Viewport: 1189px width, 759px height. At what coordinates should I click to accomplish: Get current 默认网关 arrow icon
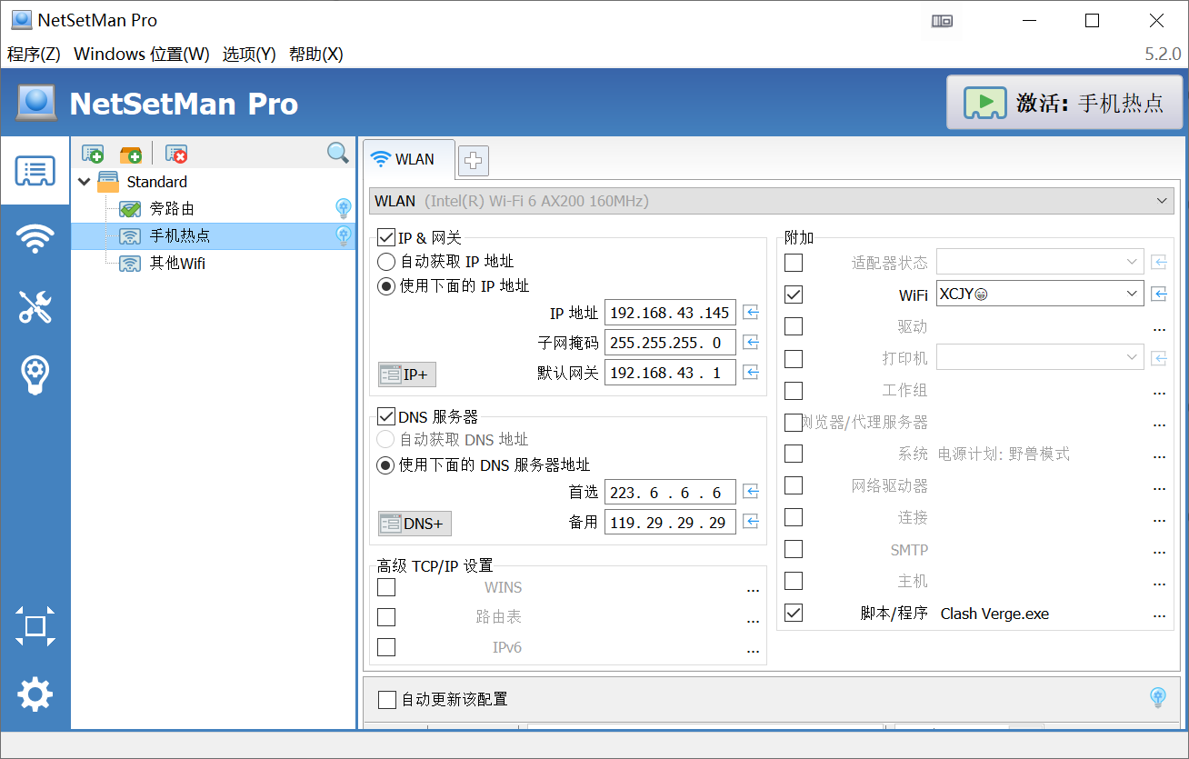tap(751, 372)
